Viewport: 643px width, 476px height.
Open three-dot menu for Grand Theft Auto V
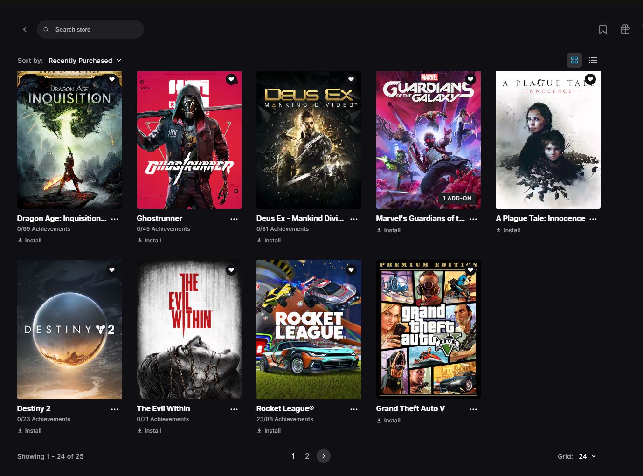[473, 409]
